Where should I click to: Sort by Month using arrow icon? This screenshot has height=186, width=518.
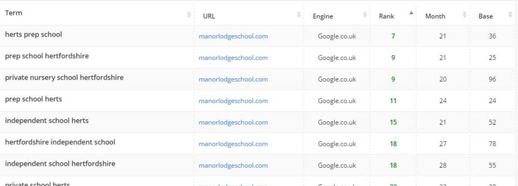(464, 14)
